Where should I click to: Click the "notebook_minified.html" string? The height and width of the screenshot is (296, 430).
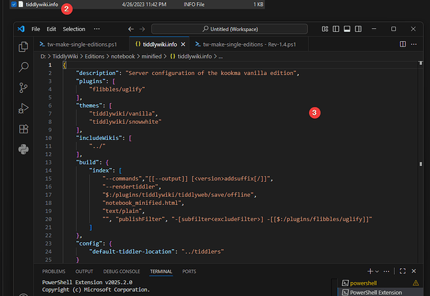click(x=142, y=203)
